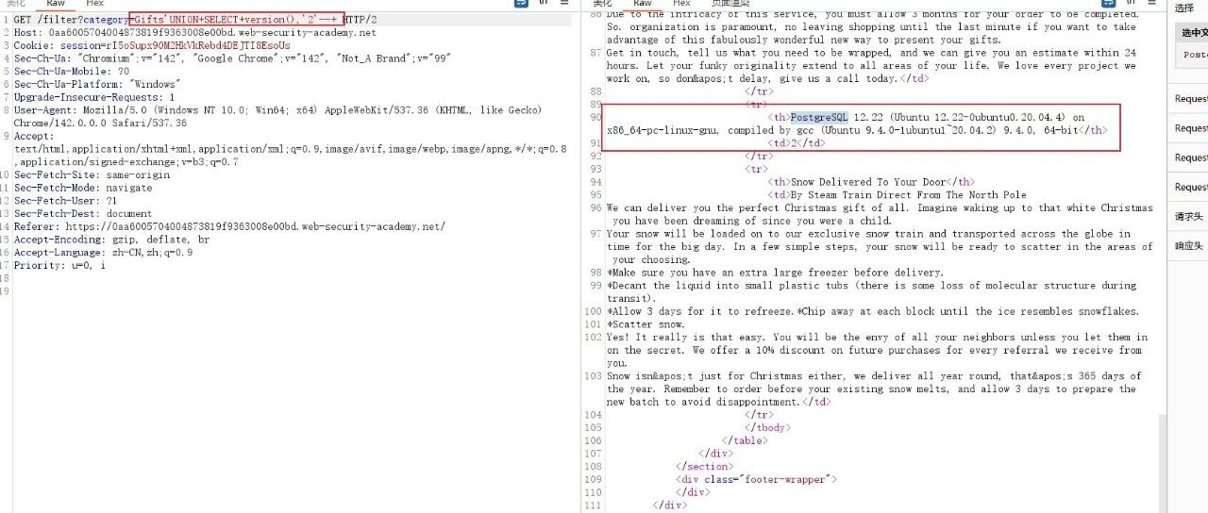Screen dimensions: 1208x513
Task: Click the div class="footer-wrapper" line
Action: click(x=757, y=479)
